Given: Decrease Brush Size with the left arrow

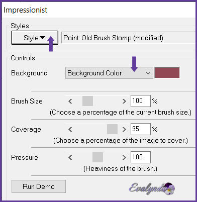Looking at the screenshot, I should [x=70, y=101].
